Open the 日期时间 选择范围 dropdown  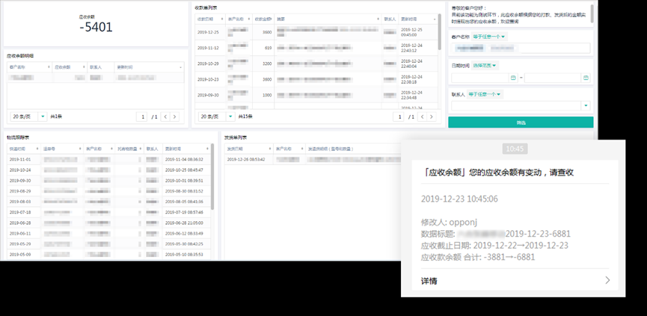coord(485,66)
